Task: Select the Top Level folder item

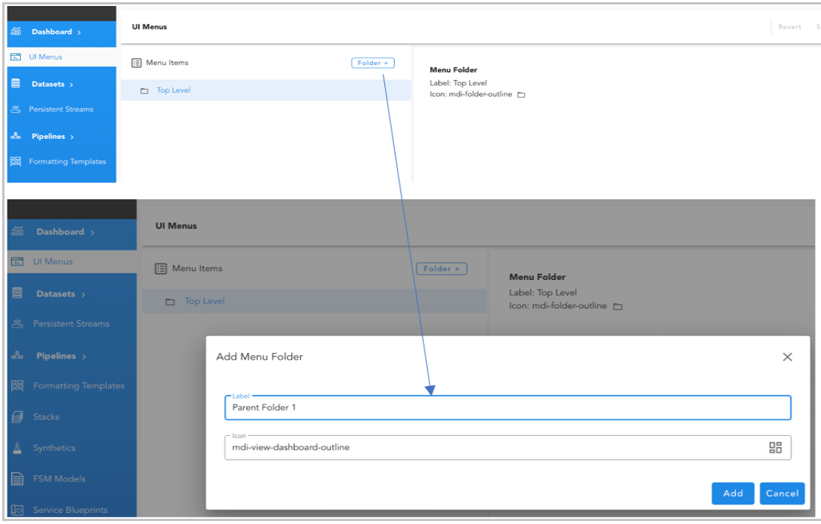Action: (x=204, y=301)
